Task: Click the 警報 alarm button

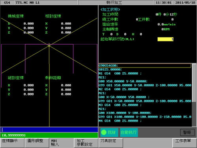Action: [187, 132]
